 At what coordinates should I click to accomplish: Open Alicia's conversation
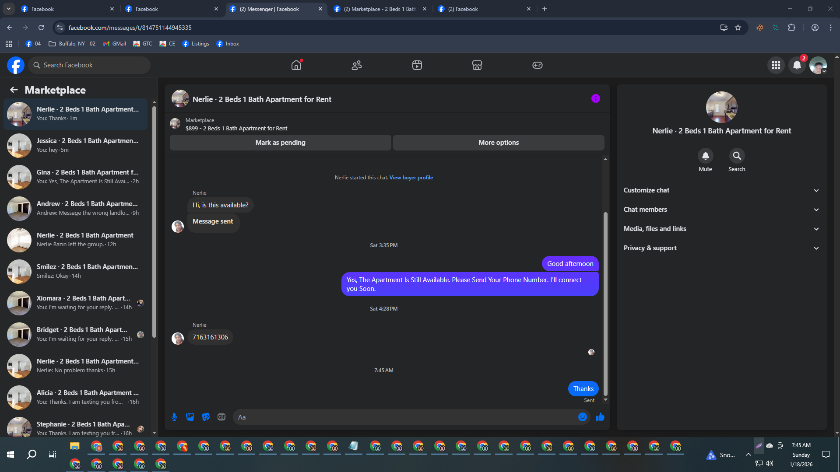point(76,398)
